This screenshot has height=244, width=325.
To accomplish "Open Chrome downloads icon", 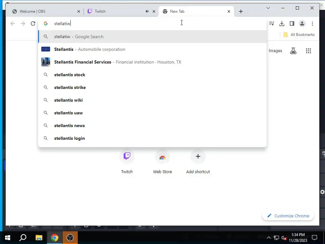I will click(x=282, y=24).
